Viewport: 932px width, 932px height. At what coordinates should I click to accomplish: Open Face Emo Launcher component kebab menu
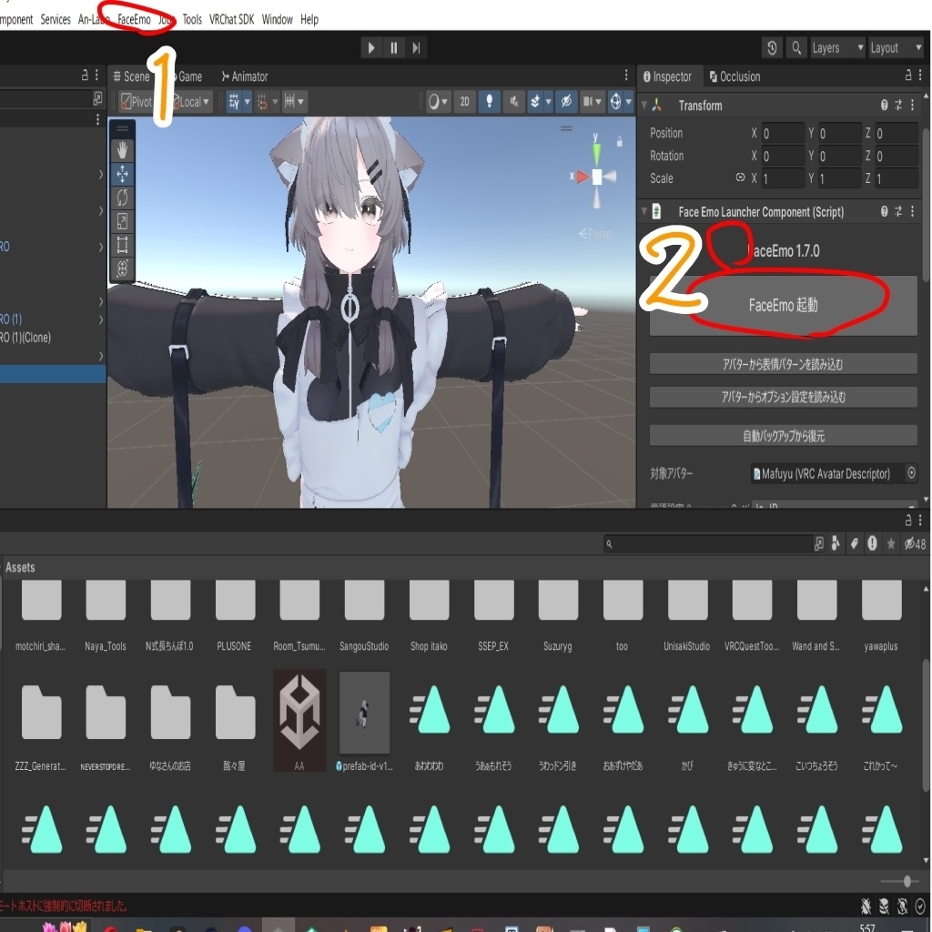912,211
